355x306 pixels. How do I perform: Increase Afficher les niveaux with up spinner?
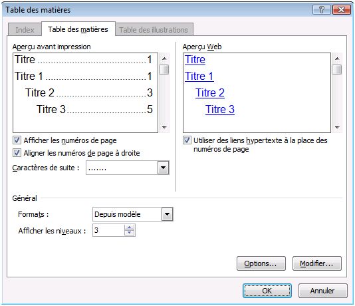click(x=129, y=228)
